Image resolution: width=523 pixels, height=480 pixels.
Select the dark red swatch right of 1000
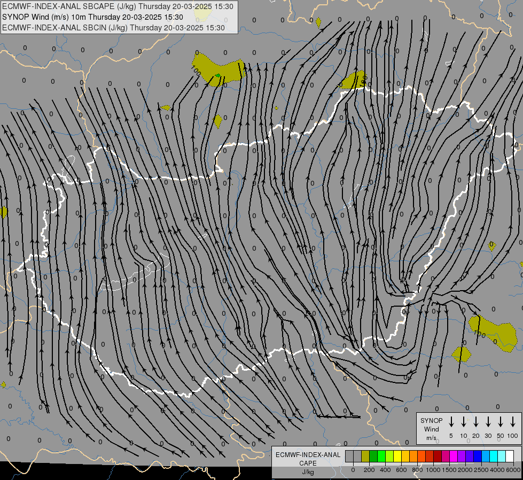(x=438, y=456)
